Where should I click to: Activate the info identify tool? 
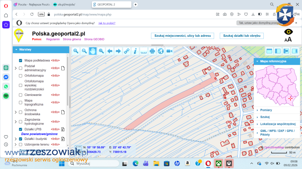(135, 51)
